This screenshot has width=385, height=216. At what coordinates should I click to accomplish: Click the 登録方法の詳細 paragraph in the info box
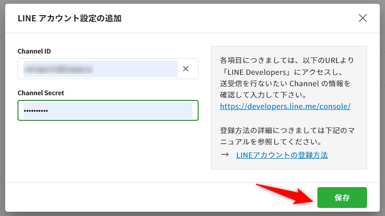(288, 129)
